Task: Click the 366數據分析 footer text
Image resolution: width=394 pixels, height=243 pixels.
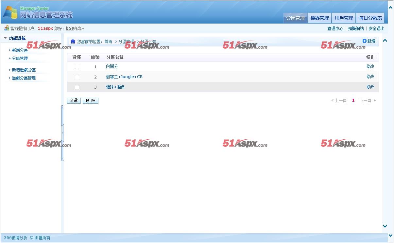Action: click(16, 238)
